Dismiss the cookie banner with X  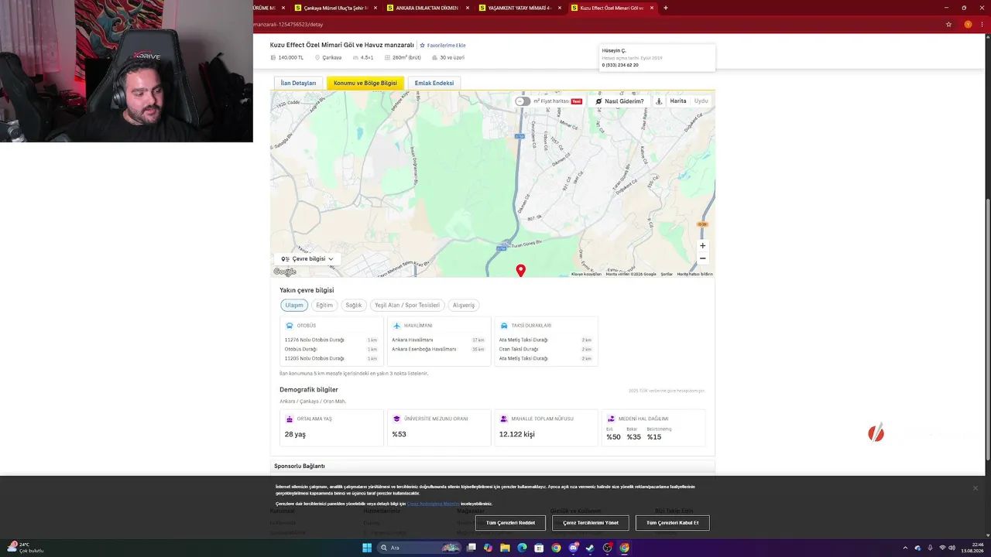[x=975, y=488]
